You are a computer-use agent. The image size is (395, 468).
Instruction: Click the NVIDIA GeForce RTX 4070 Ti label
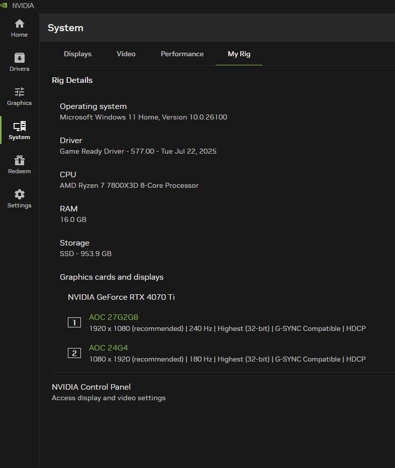[121, 297]
